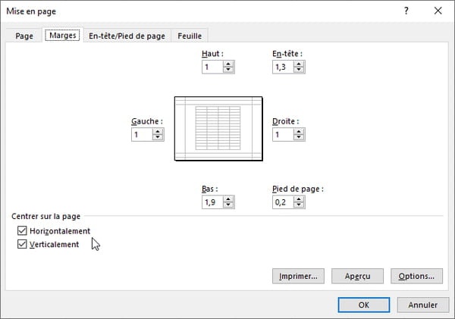Decrease the En-tête value
Screen dimensions: 455x319
coord(299,70)
